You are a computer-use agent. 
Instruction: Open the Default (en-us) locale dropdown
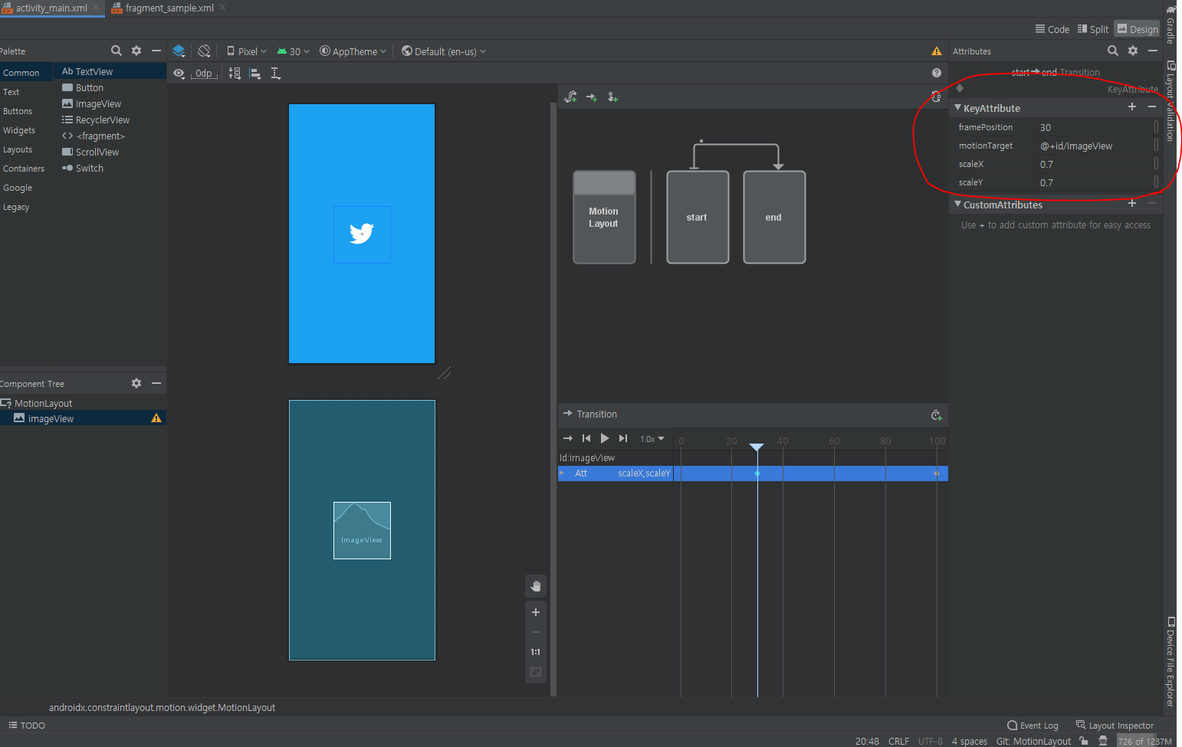(444, 51)
